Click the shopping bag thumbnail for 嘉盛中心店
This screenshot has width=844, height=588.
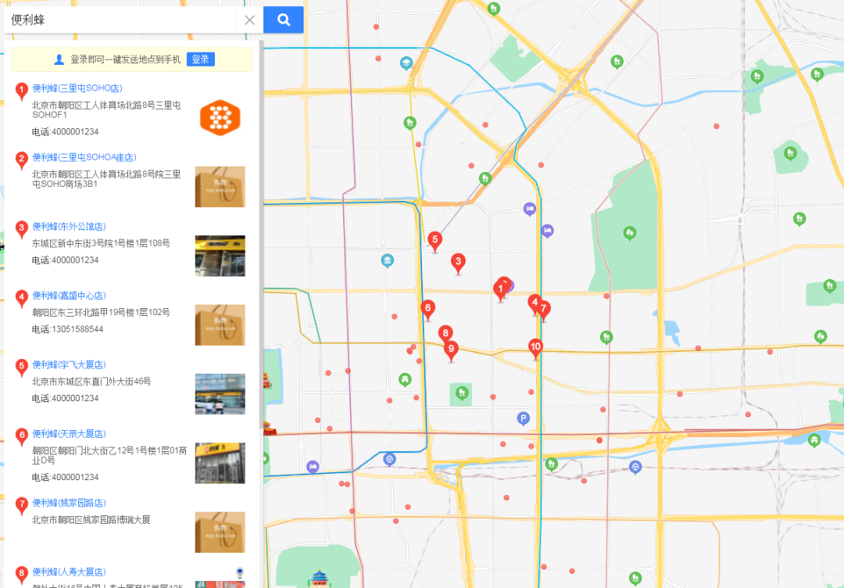220,324
